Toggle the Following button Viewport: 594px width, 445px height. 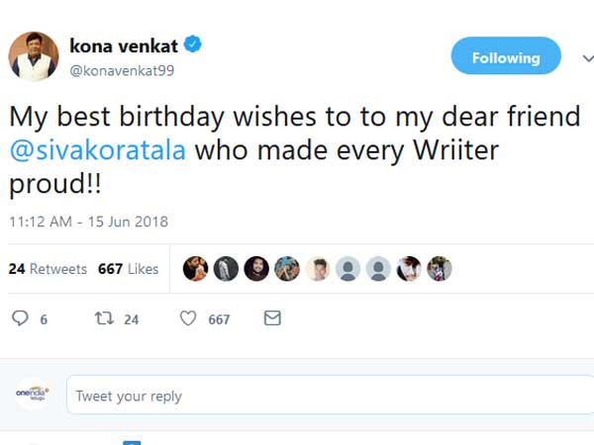click(505, 57)
